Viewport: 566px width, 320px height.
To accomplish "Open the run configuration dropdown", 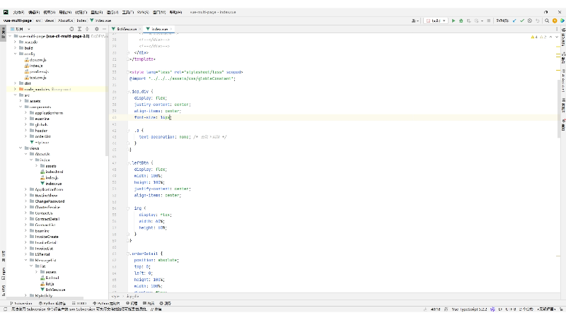I will [x=435, y=20].
